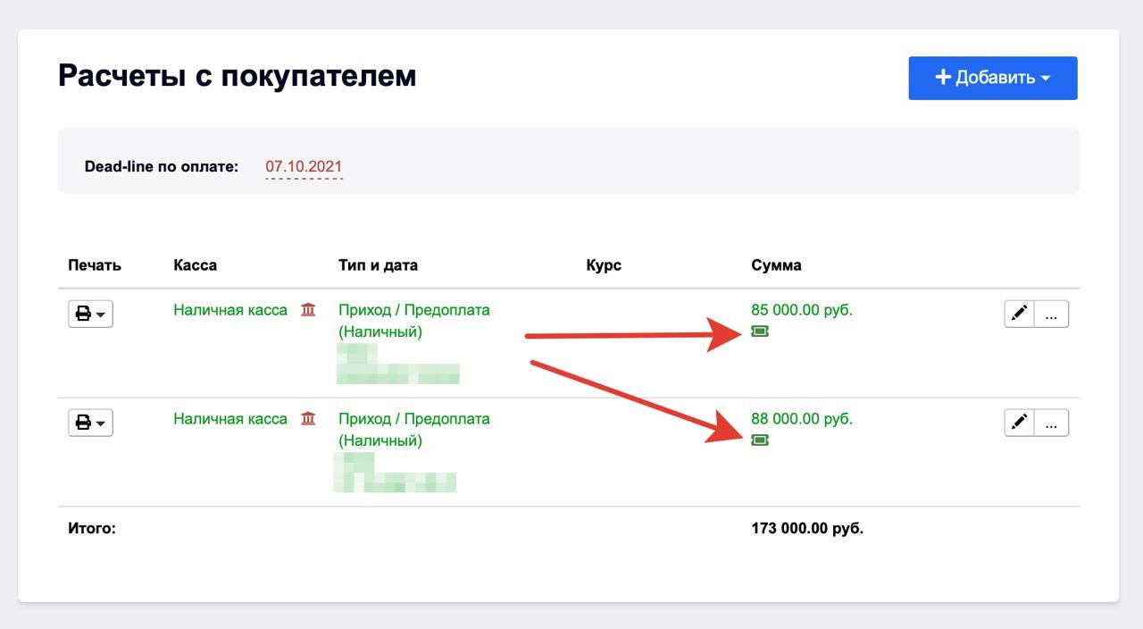Open Наличная касса link in second row
The height and width of the screenshot is (629, 1143).
click(x=230, y=418)
